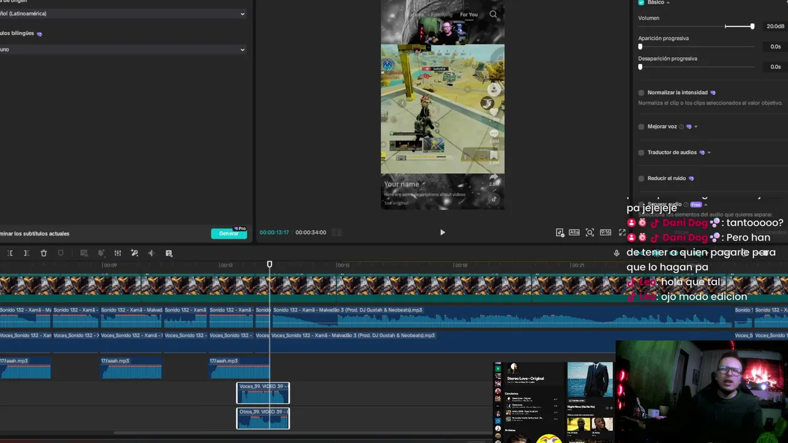Select the Voces_39. VIDEO 39 audio clip

(263, 393)
